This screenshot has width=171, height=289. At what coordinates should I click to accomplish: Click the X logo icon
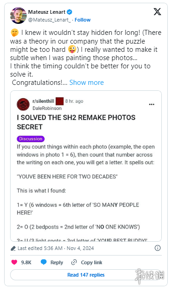coord(157,11)
